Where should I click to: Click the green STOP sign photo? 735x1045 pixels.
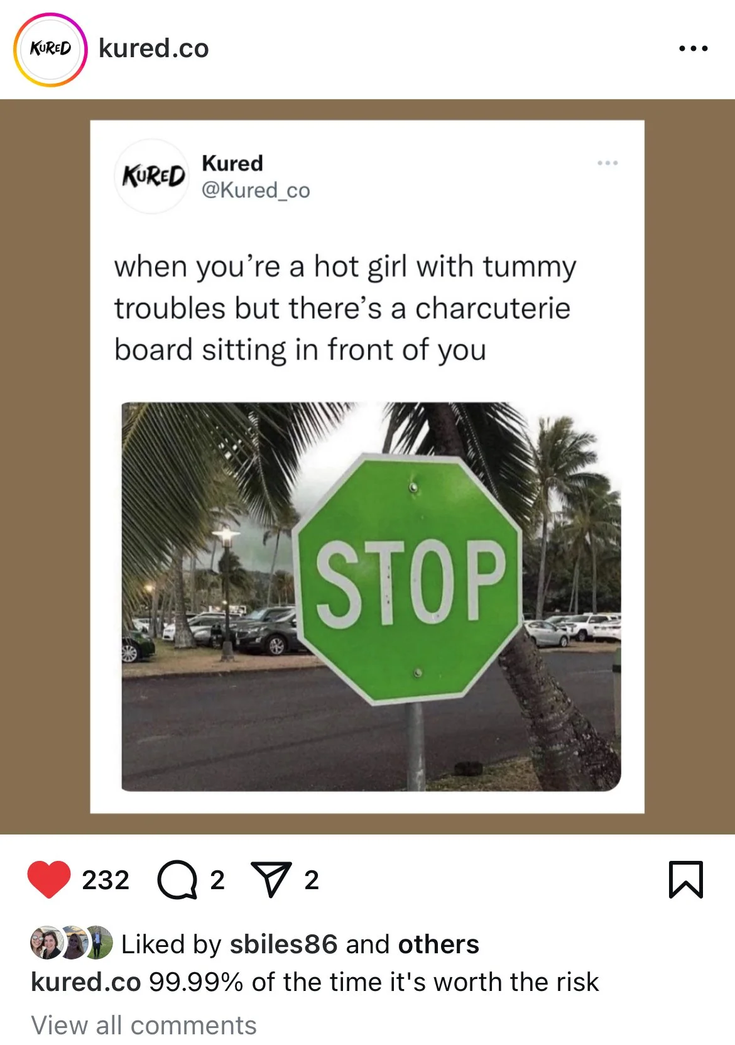click(371, 596)
